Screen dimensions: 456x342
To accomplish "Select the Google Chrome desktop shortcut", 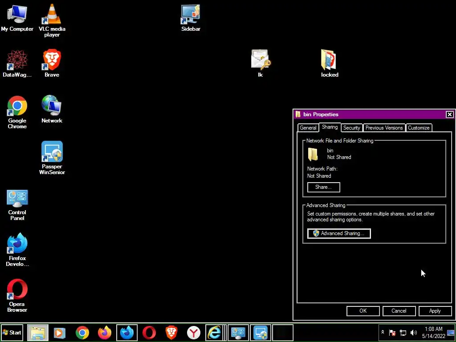I will (x=17, y=112).
